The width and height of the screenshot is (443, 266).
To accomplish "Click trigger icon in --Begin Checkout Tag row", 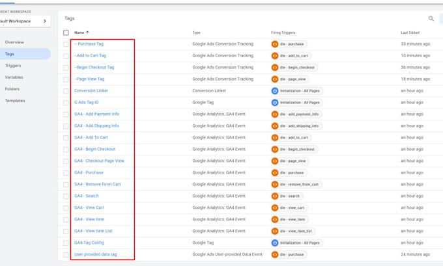I will 275,68.
